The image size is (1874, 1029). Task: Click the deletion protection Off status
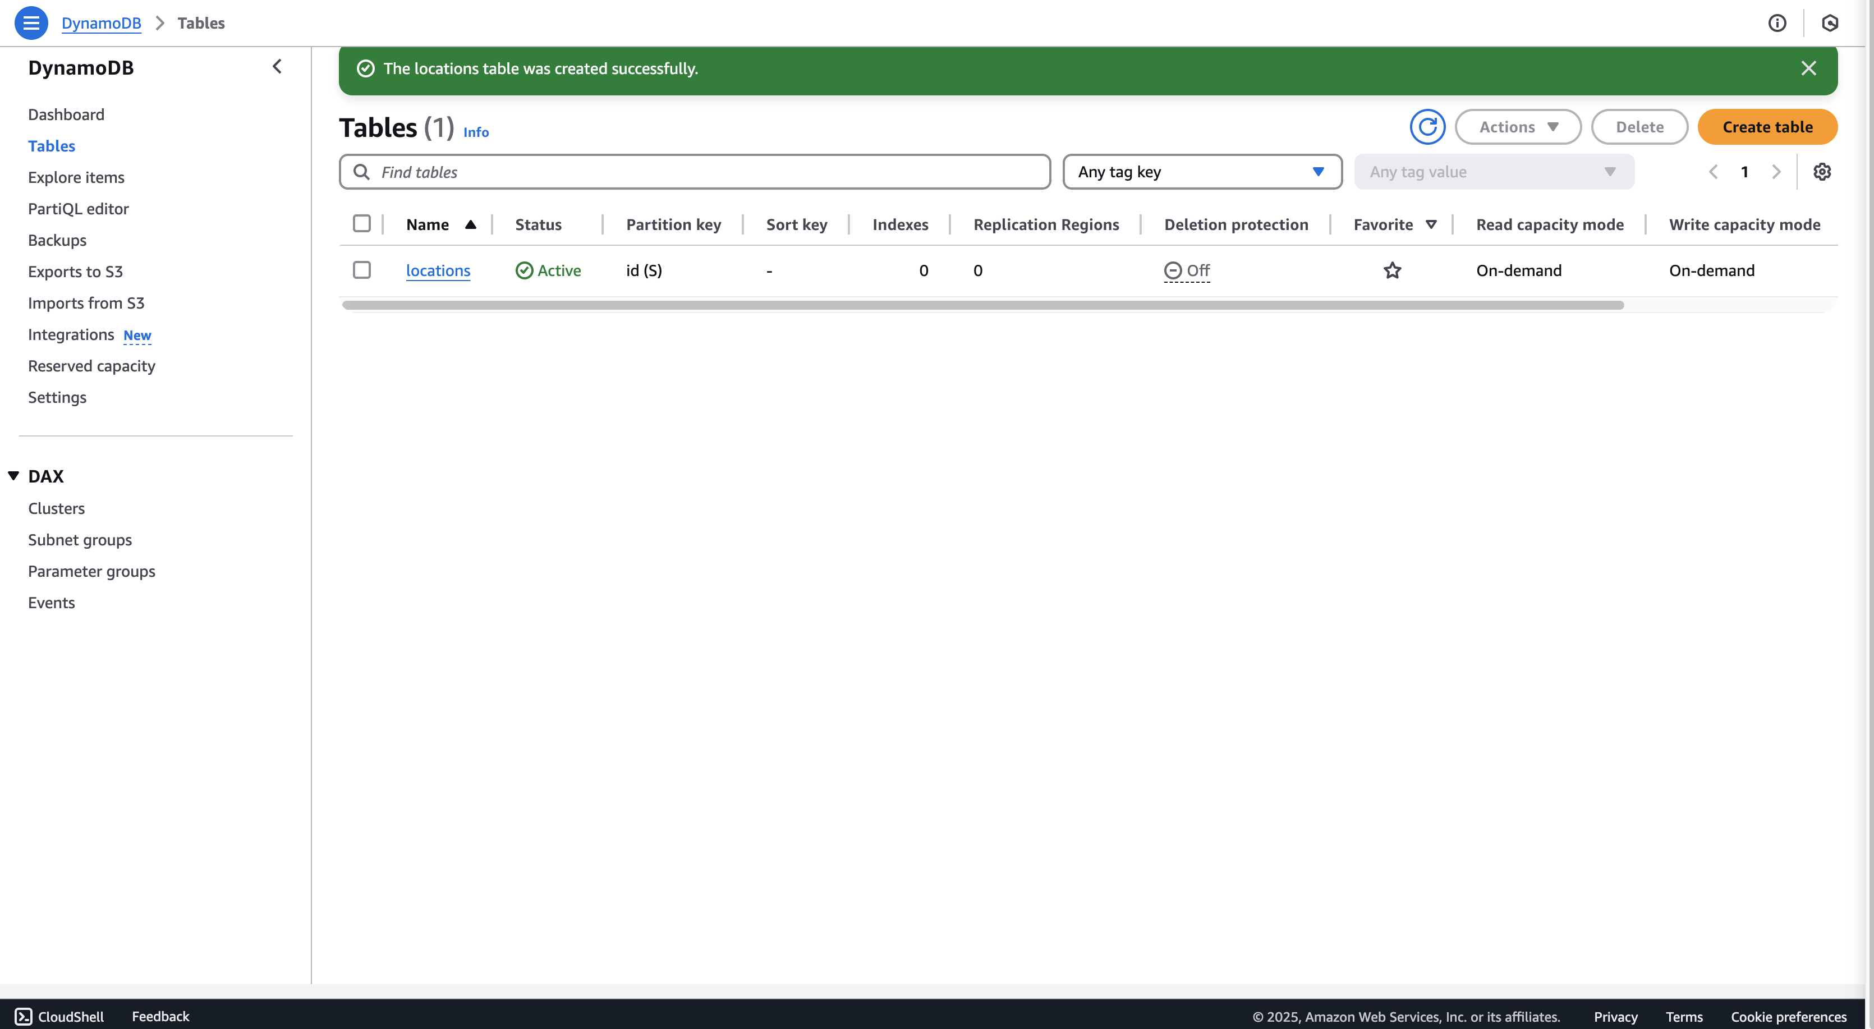click(1187, 270)
